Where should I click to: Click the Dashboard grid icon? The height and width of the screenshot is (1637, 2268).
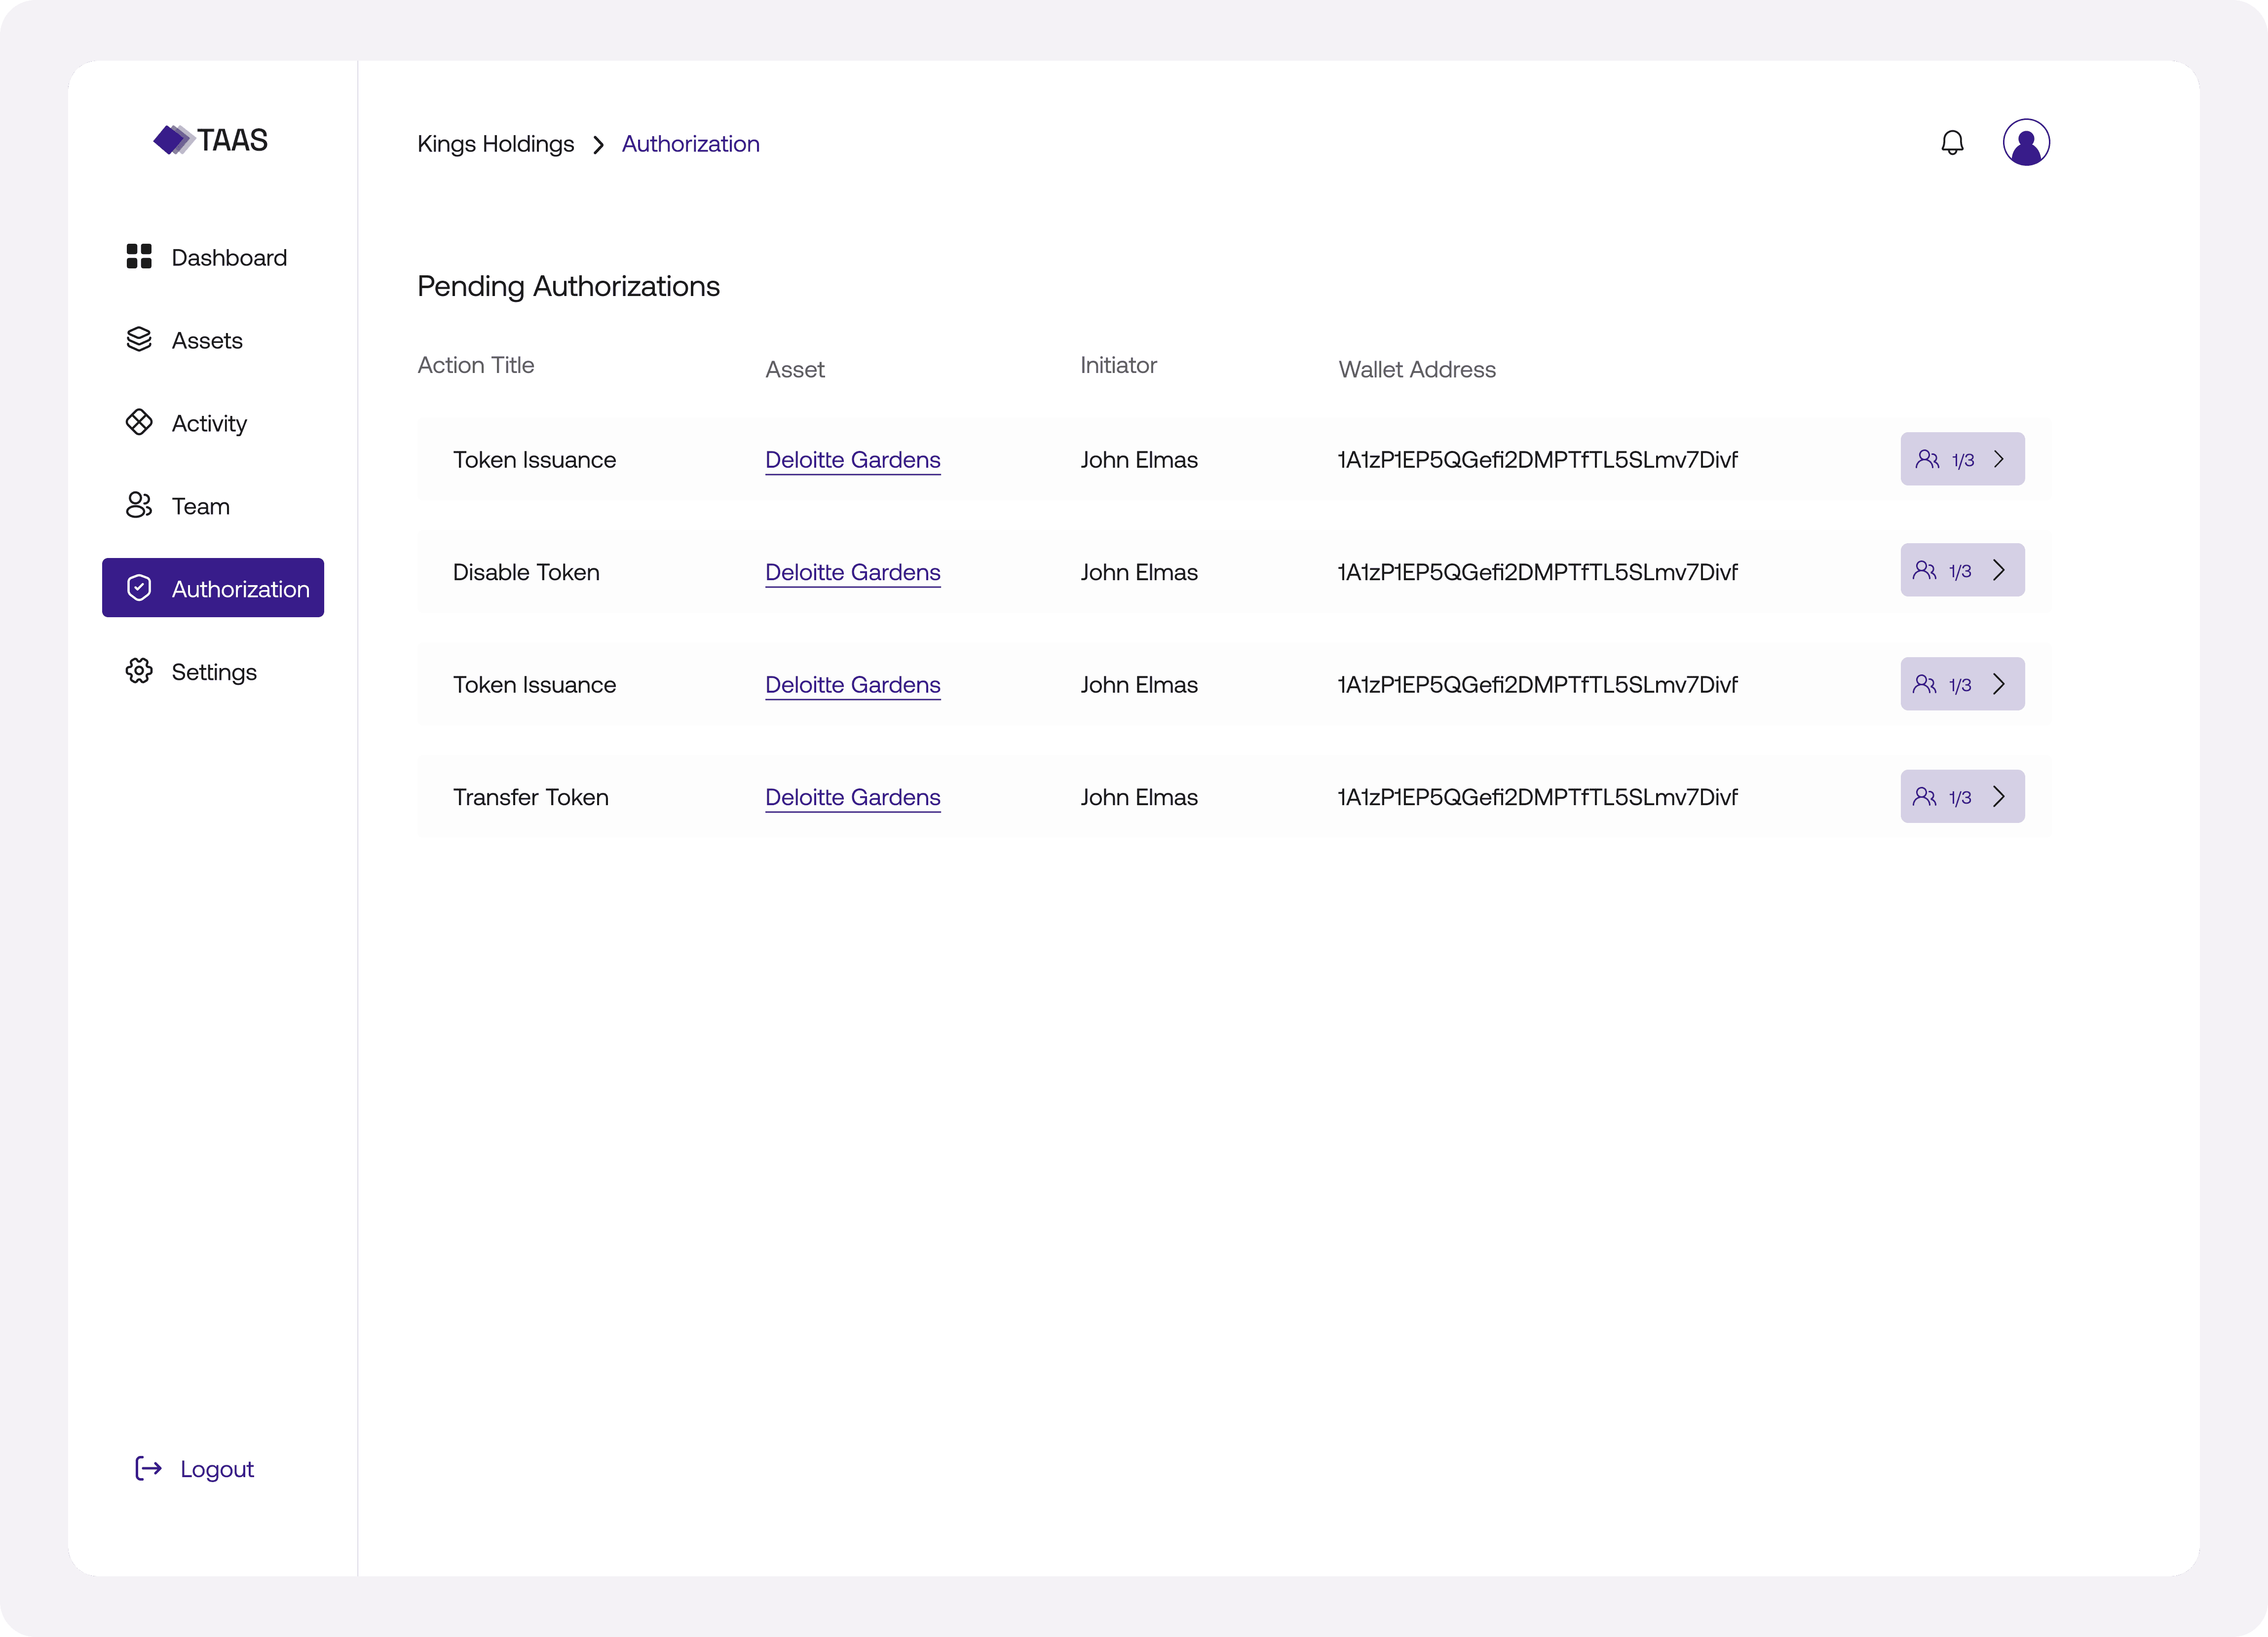139,257
